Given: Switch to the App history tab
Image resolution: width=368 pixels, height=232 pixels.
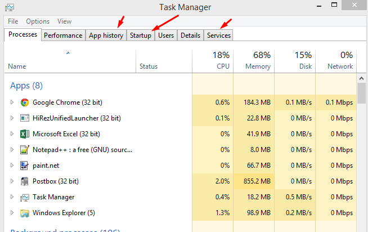Looking at the screenshot, I should coord(106,35).
